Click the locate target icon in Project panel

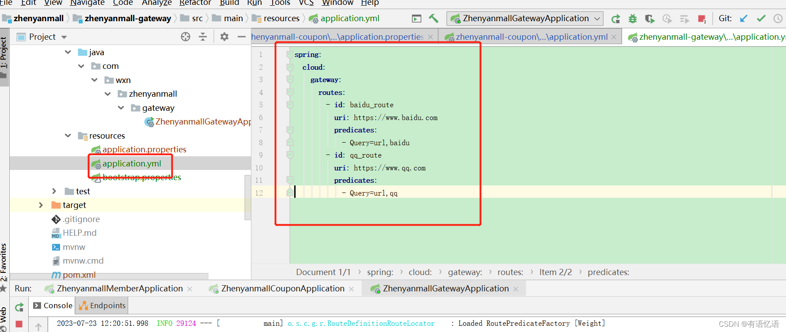pos(186,37)
